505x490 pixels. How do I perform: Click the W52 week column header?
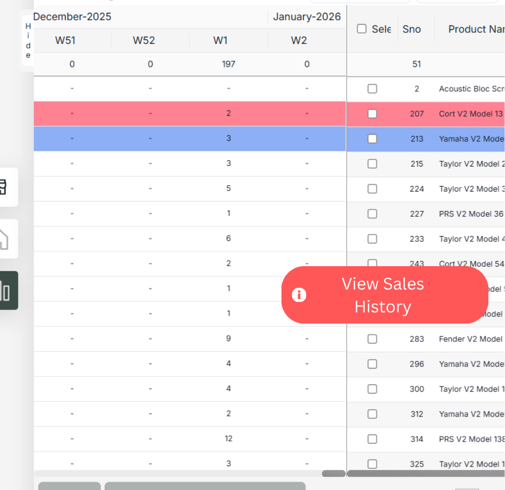coord(150,41)
